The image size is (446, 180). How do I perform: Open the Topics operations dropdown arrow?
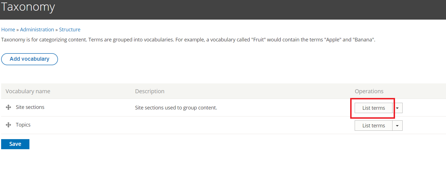coord(397,126)
